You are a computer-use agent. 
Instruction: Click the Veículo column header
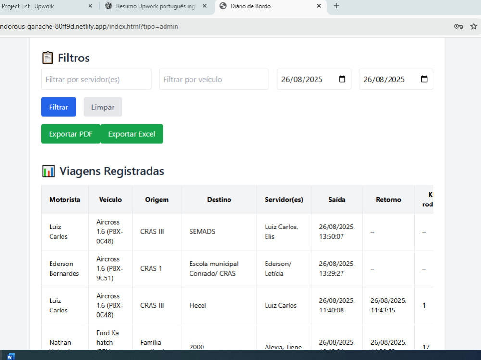click(110, 200)
